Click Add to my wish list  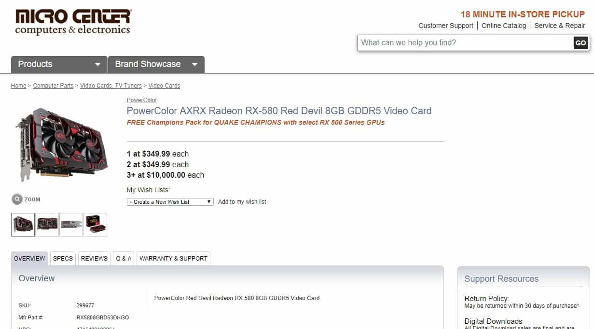click(x=242, y=202)
